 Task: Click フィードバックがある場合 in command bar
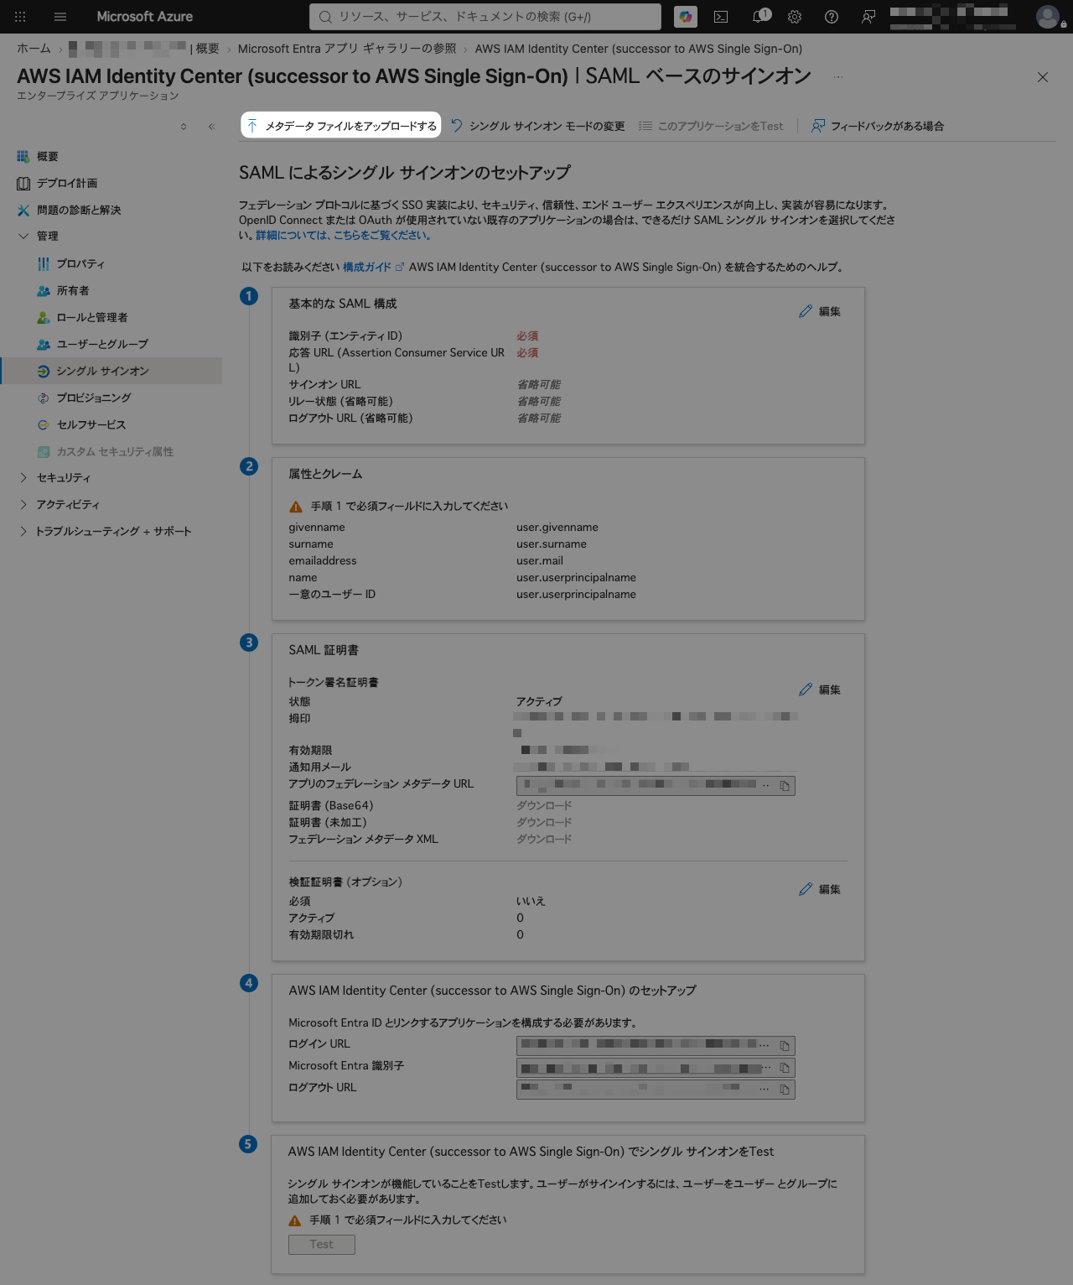(x=878, y=126)
